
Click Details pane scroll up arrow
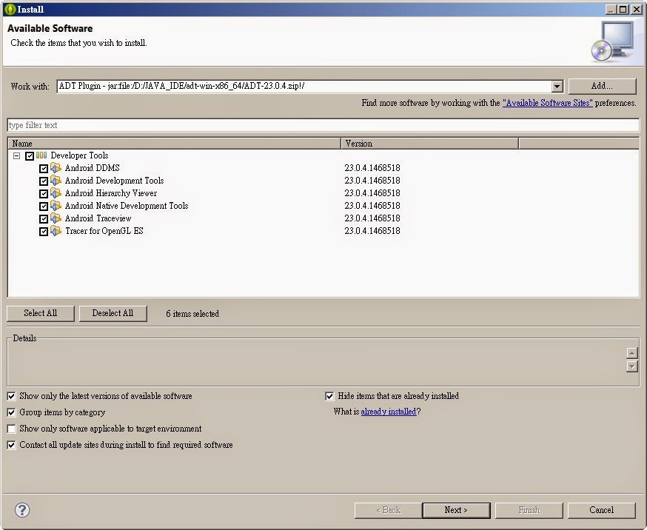631,353
